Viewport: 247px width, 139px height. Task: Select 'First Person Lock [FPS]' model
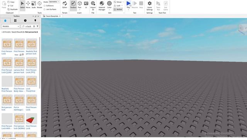pyautogui.click(x=31, y=65)
